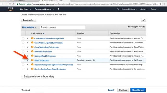
Task: Sort by Policy name column arrow
Action: pos(44,33)
